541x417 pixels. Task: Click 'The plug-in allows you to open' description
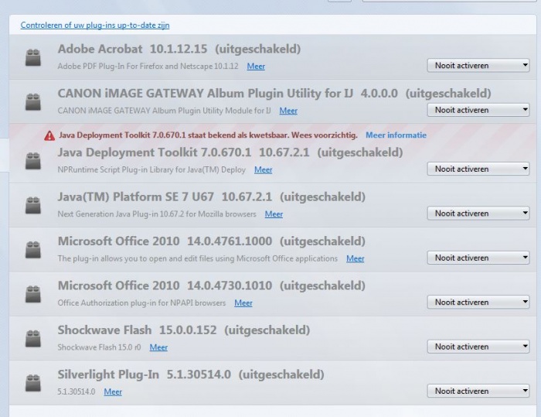[x=198, y=258]
